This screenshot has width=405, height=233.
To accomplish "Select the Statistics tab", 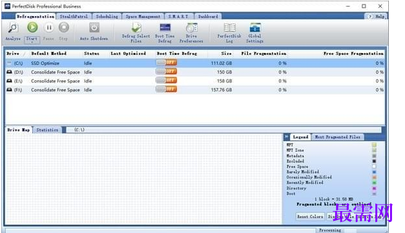I will pyautogui.click(x=47, y=129).
